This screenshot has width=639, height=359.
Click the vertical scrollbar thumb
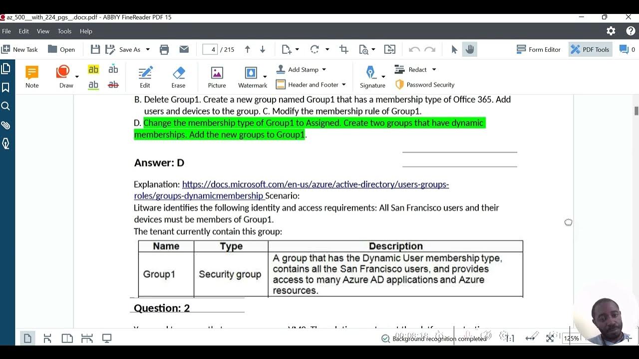tap(636, 111)
